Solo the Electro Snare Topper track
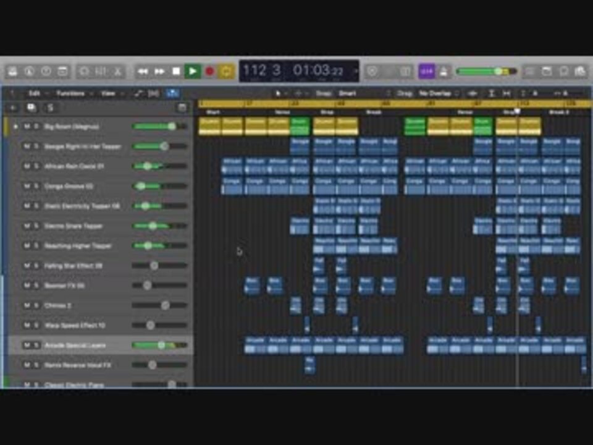 coord(36,226)
